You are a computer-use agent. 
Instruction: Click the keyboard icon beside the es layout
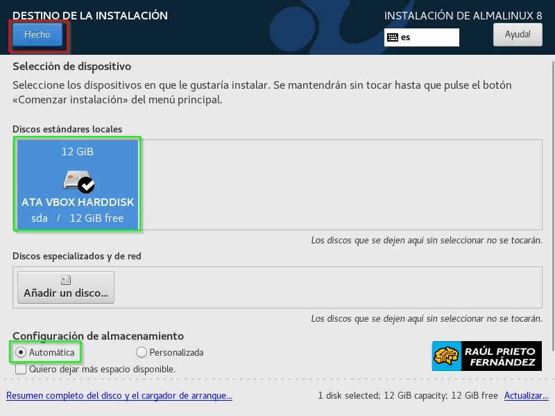[x=392, y=37]
